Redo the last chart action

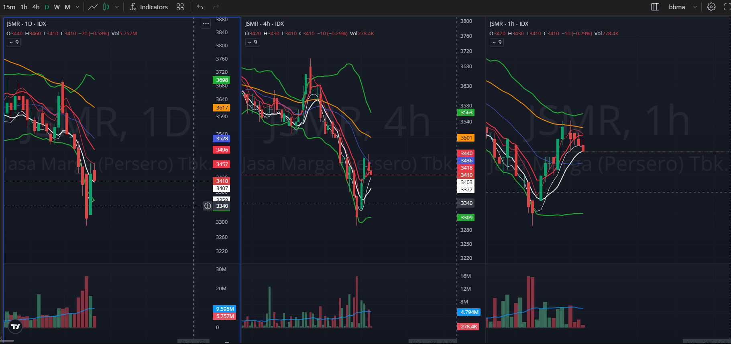pyautogui.click(x=216, y=7)
